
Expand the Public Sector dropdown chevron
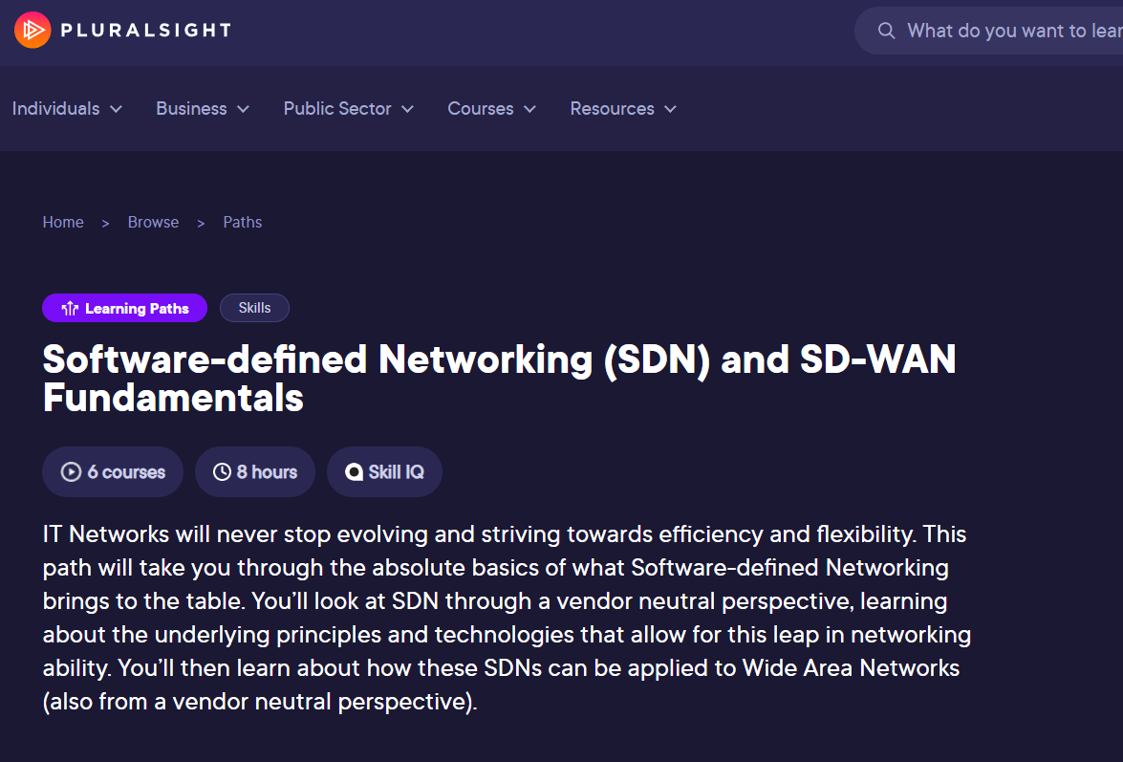(x=407, y=109)
